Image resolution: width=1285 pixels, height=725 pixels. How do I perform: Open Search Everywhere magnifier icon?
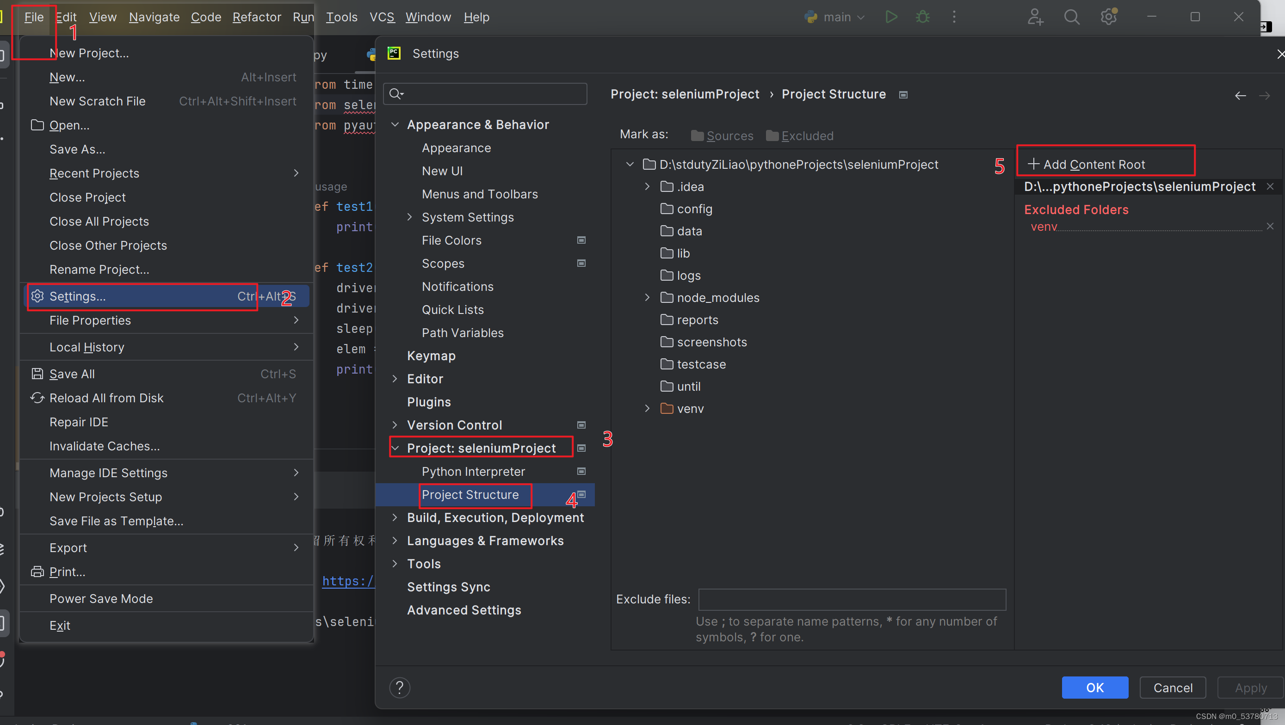[1071, 17]
